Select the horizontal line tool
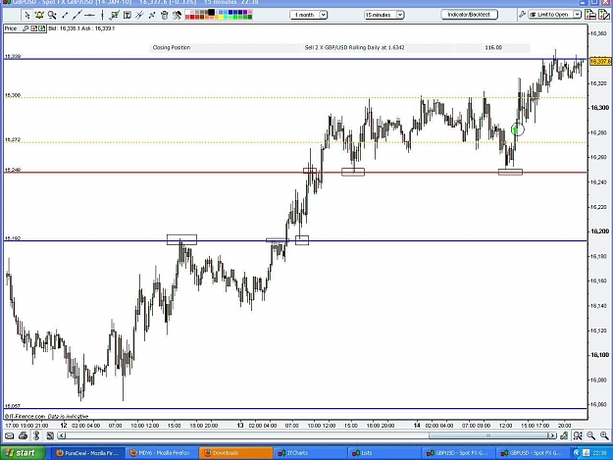The image size is (613, 460). (x=89, y=16)
